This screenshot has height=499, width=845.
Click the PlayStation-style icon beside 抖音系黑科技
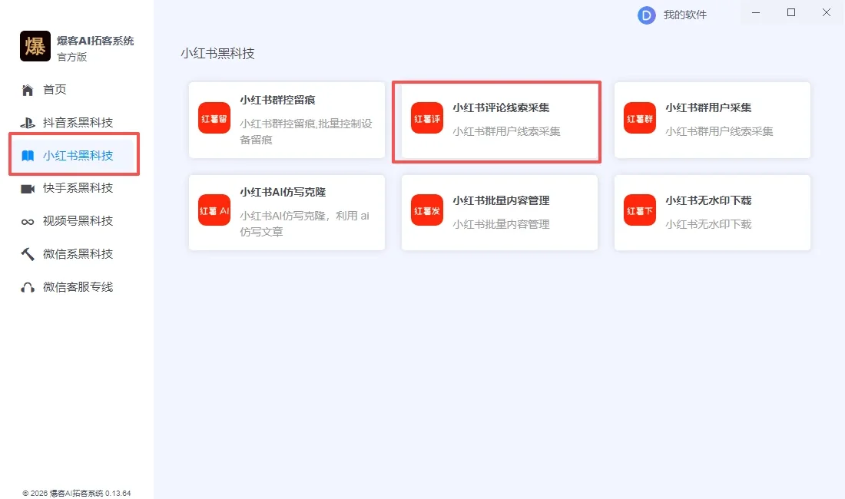(x=28, y=123)
